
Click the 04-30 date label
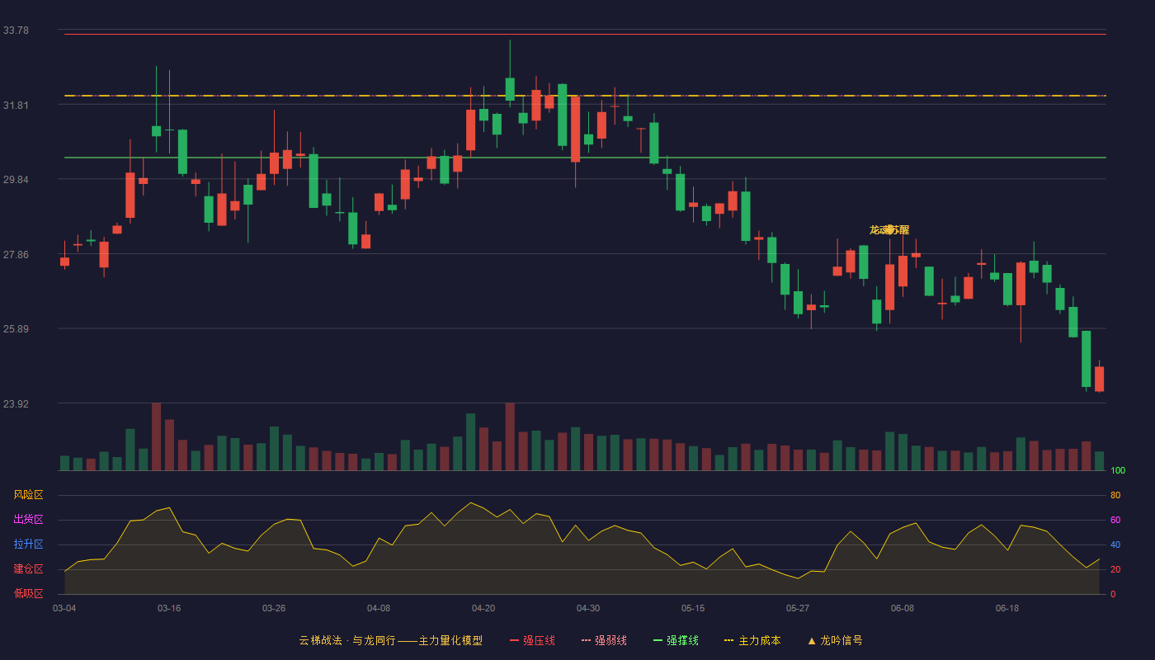[x=588, y=608]
